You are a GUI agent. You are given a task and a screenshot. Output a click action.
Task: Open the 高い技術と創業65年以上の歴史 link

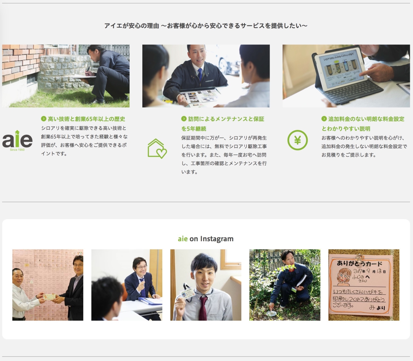[86, 119]
